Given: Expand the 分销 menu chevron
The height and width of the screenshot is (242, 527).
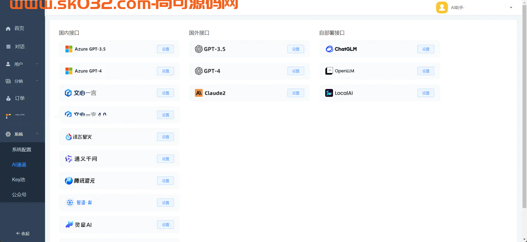Looking at the screenshot, I should (x=37, y=81).
